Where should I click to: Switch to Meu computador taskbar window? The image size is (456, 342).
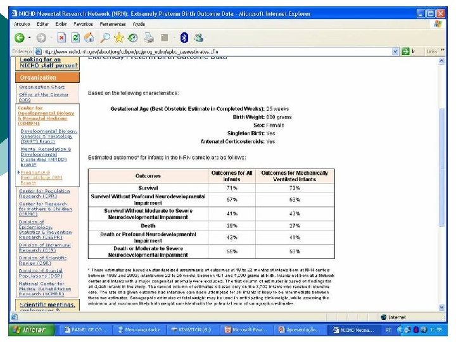pos(139,330)
